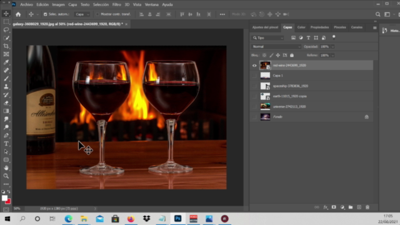The image size is (400, 225).
Task: Switch to the Canales tab
Action: (357, 27)
